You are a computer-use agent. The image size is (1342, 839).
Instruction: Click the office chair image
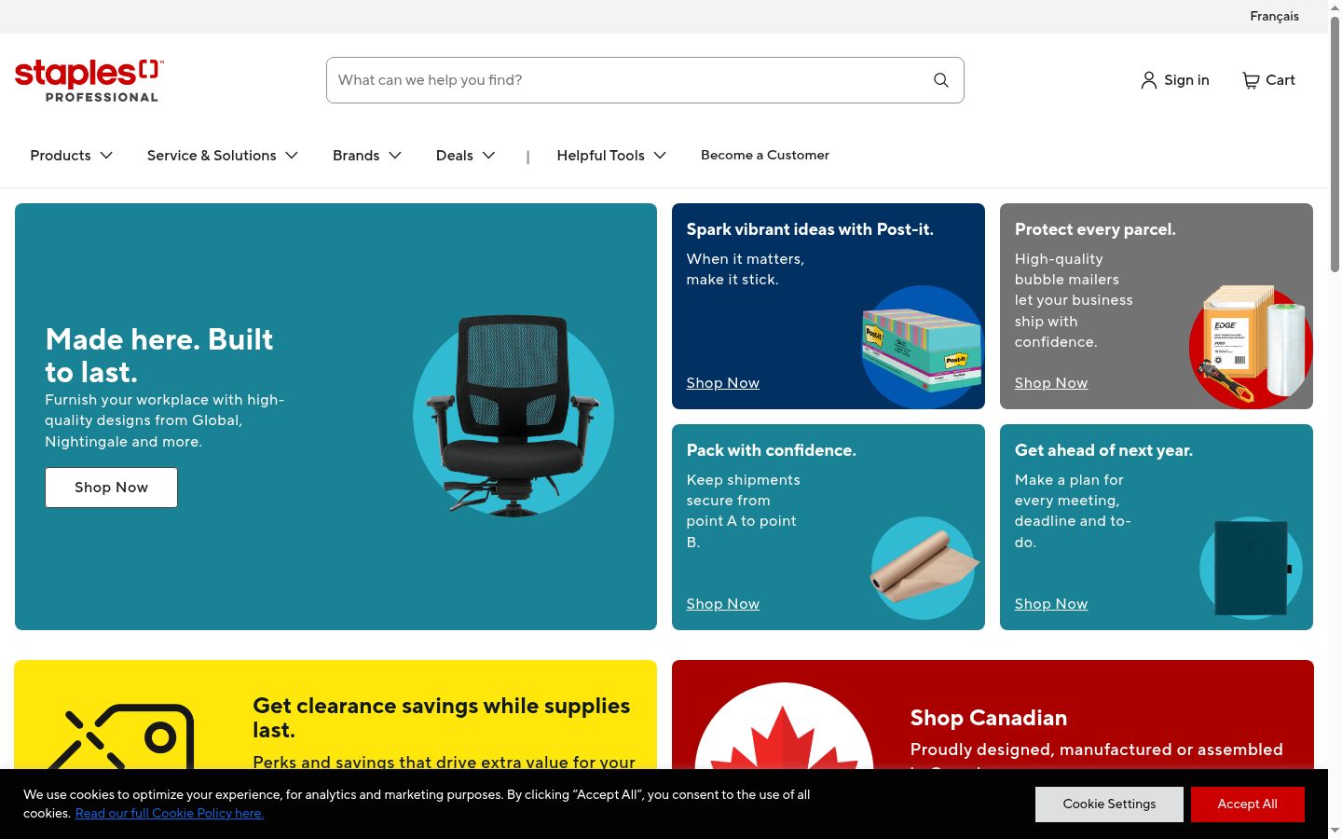(514, 416)
